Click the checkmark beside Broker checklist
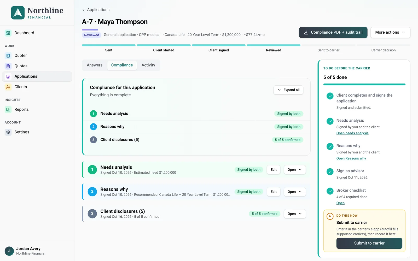Screen dimensions: 418x261 330,191
